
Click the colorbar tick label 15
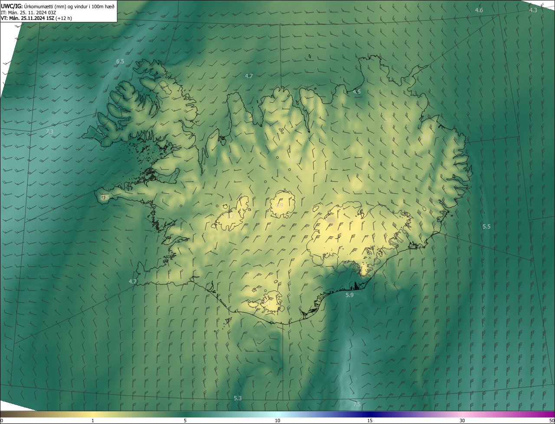(370, 421)
